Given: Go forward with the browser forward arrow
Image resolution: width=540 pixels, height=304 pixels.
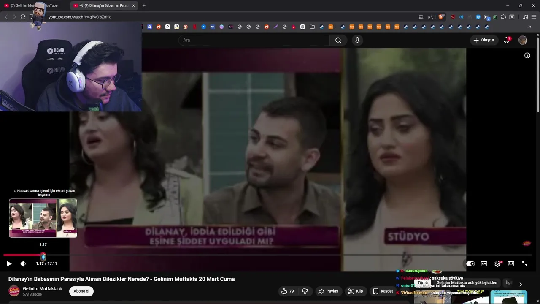Looking at the screenshot, I should click(x=14, y=17).
